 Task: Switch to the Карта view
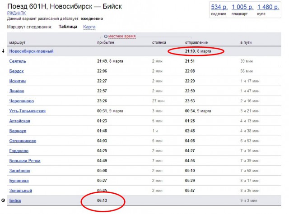pos(89,27)
